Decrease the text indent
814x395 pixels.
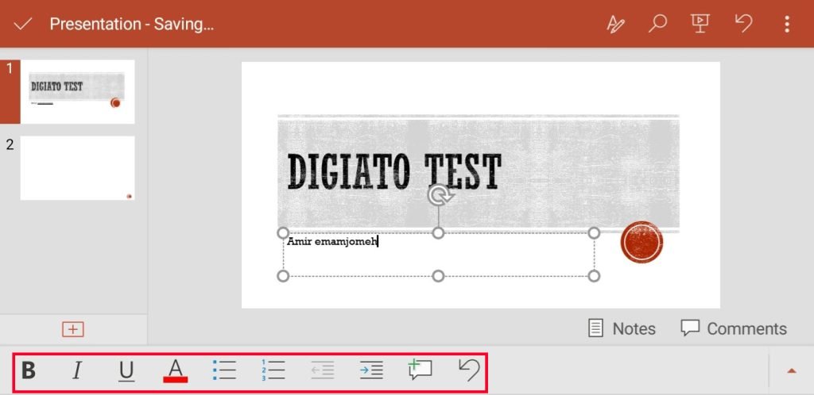point(323,370)
